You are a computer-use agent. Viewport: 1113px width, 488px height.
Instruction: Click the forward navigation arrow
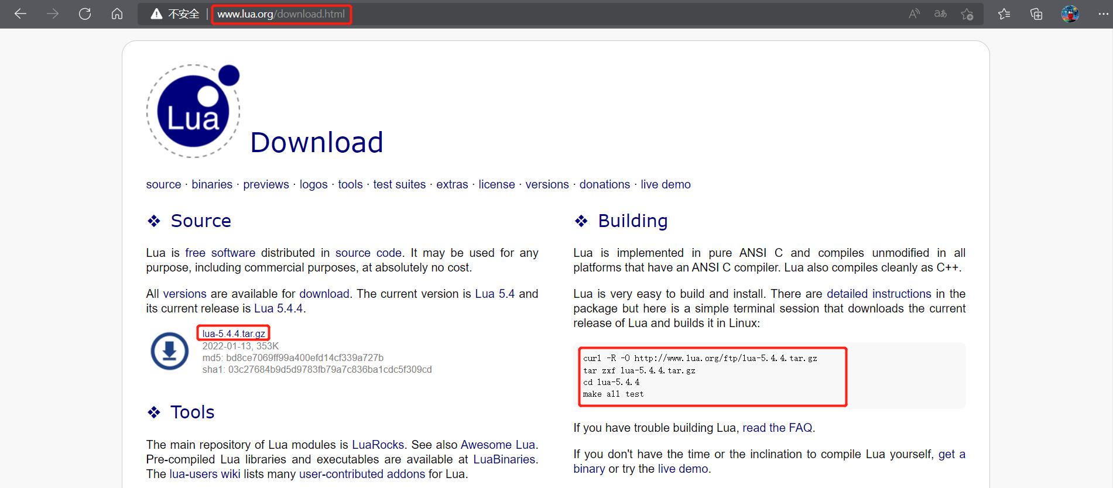tap(53, 14)
